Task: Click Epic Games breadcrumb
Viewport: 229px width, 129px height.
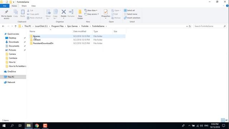Action: tap(72, 26)
